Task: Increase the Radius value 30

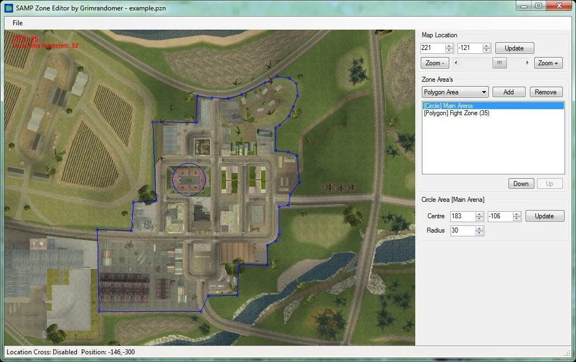Action: [x=479, y=228]
